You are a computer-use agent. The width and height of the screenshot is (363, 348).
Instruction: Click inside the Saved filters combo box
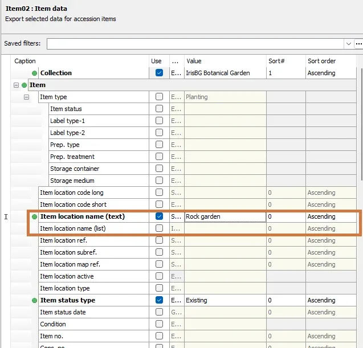[x=195, y=44]
